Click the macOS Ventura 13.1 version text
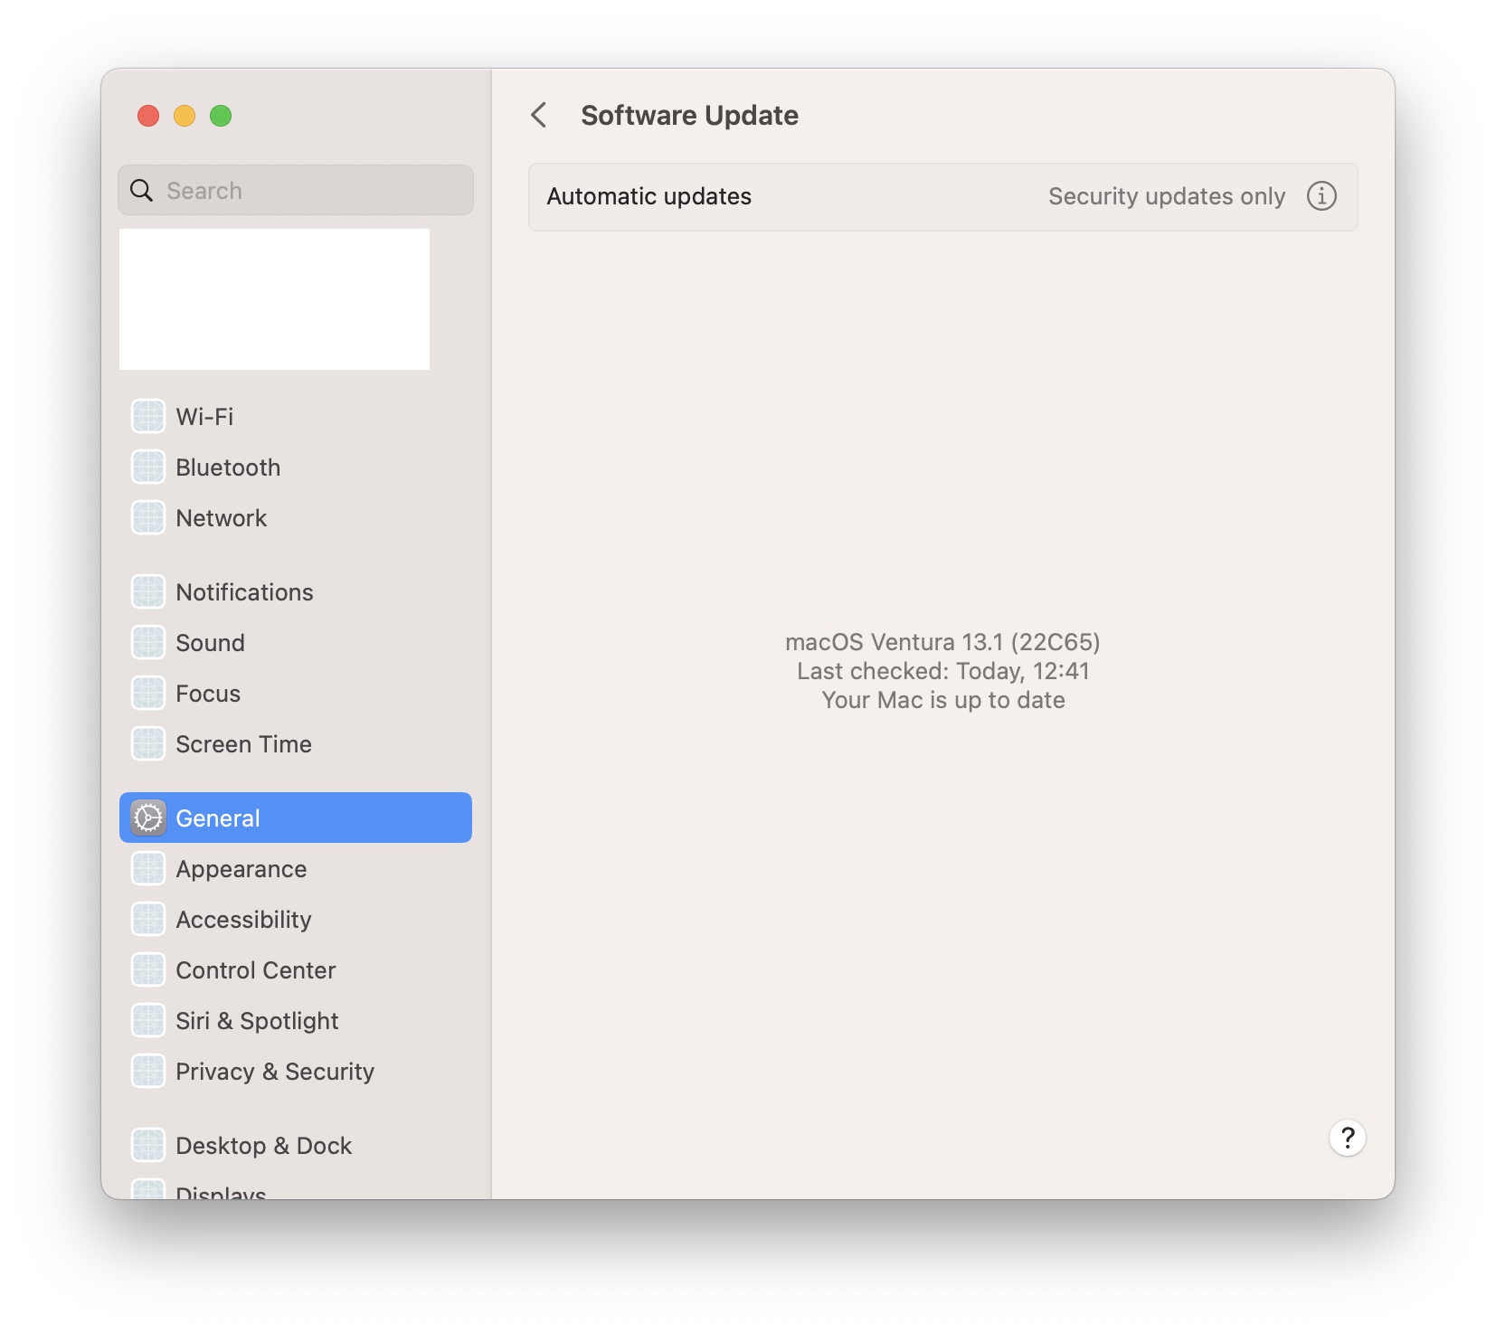This screenshot has height=1333, width=1496. (x=942, y=642)
